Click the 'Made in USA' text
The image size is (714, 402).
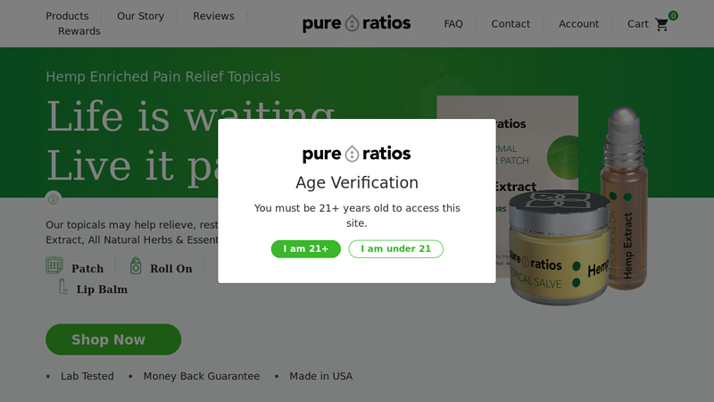point(321,376)
